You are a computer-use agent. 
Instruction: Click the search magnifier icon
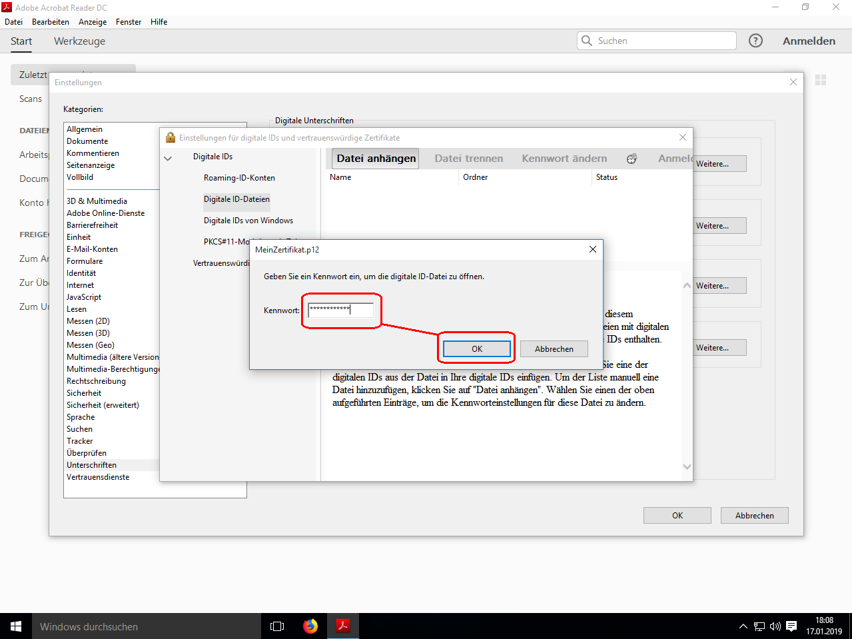587,41
